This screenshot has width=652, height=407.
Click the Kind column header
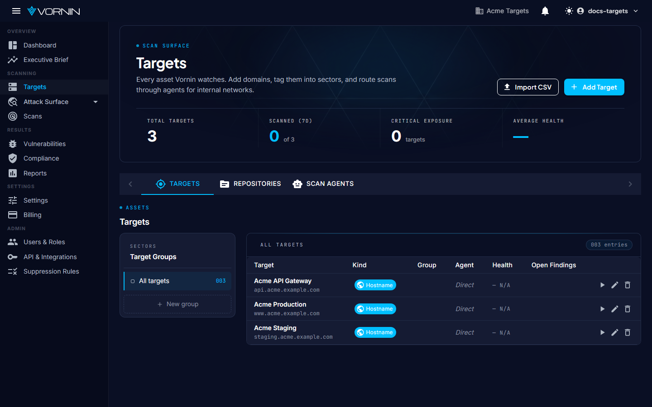360,265
